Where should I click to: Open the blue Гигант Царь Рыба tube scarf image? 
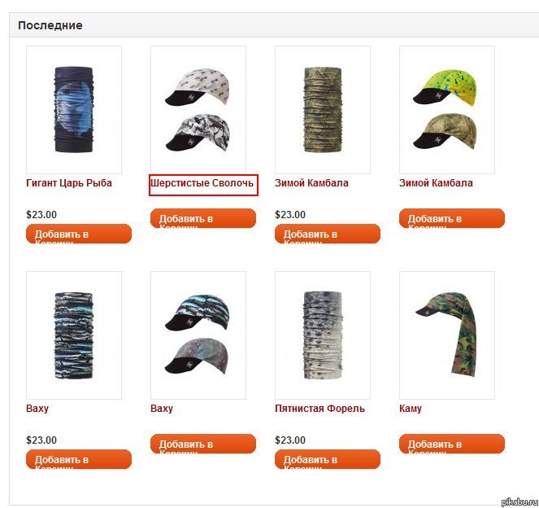click(74, 110)
